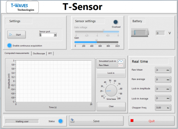The width and height of the screenshot is (178, 129).
Task: Click the Raw Mean red plot icon
Action: click(120, 65)
